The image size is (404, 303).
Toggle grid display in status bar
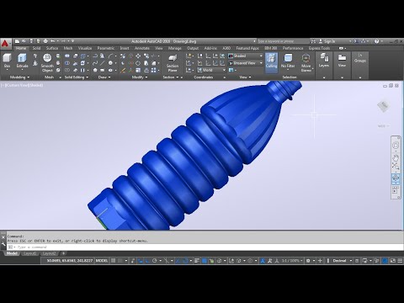coord(113,261)
